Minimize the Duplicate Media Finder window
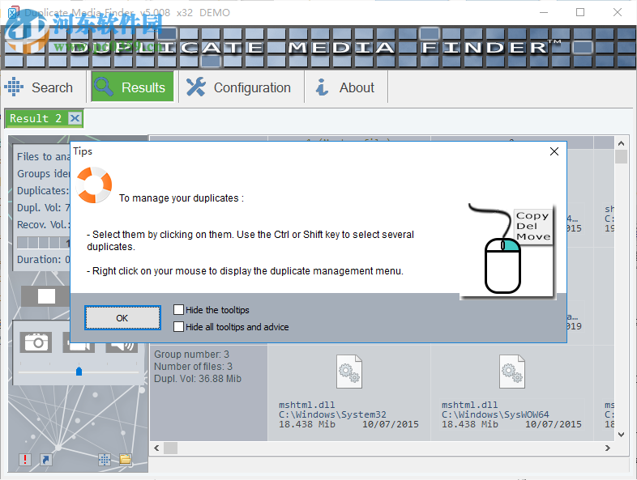 pos(544,12)
